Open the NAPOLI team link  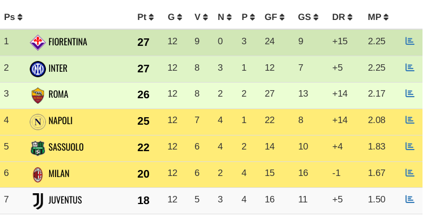61,121
